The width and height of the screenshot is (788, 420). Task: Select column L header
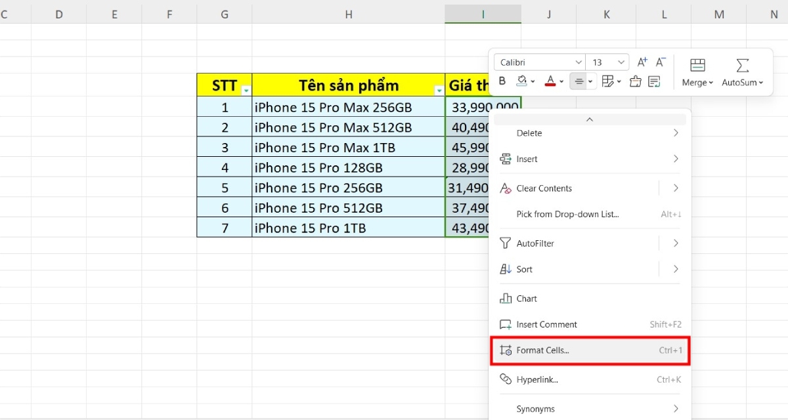(x=664, y=14)
